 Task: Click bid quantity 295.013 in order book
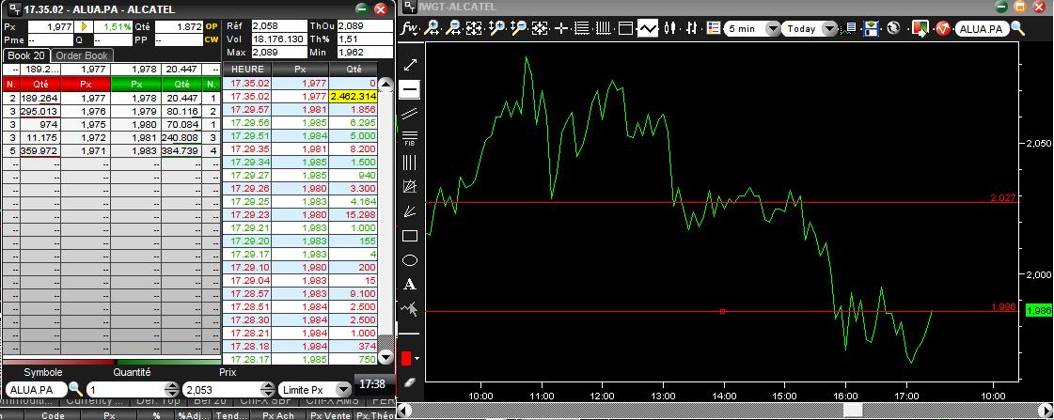(40, 112)
